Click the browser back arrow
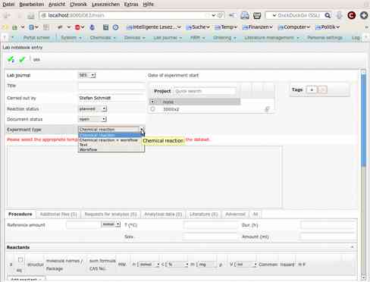 pos(7,15)
